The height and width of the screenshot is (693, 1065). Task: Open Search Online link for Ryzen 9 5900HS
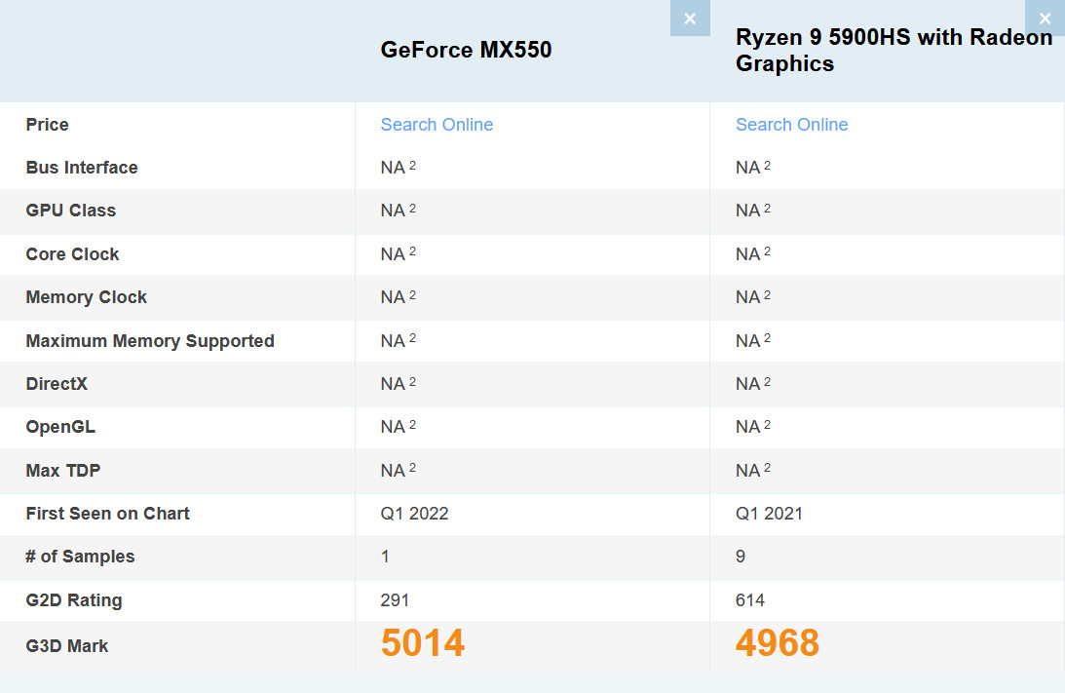[792, 125]
